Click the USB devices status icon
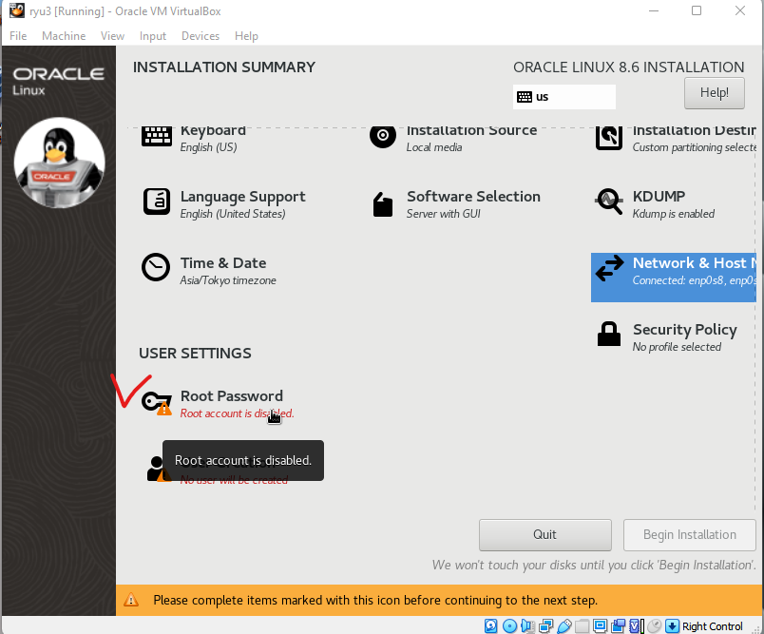This screenshot has height=634, width=764. tap(564, 625)
